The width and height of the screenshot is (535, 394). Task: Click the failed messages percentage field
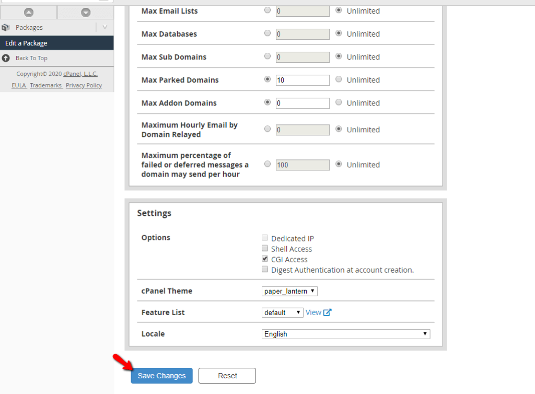click(303, 165)
